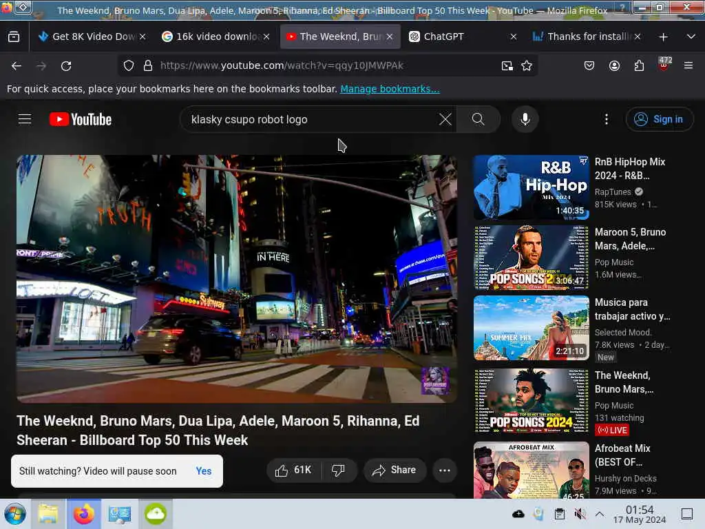Open tracking protection shield icon
Screen dimensions: 705x529
coord(129,65)
